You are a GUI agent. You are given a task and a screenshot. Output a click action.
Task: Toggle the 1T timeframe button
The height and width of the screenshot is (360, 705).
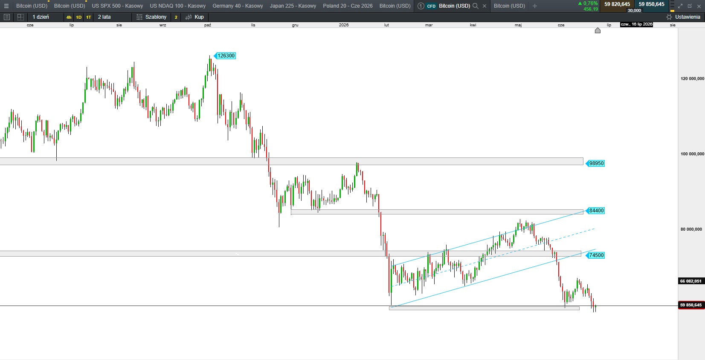(89, 17)
